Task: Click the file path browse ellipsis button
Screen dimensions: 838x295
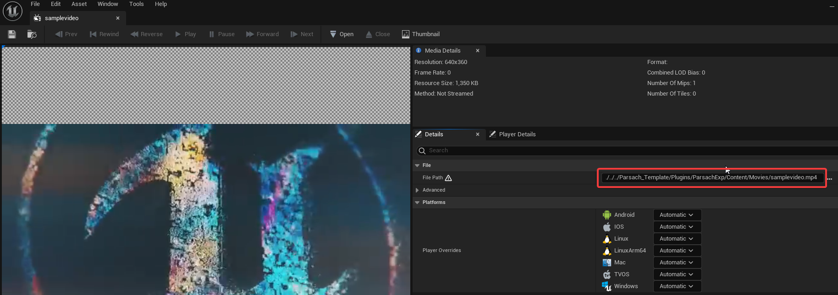Action: (829, 179)
